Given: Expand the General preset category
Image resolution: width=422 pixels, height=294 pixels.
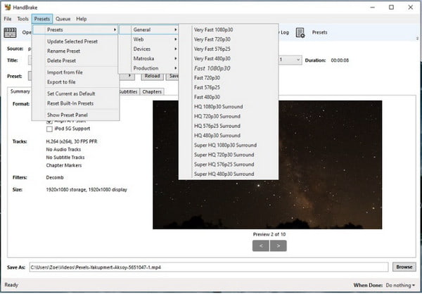Looking at the screenshot, I should (x=148, y=30).
